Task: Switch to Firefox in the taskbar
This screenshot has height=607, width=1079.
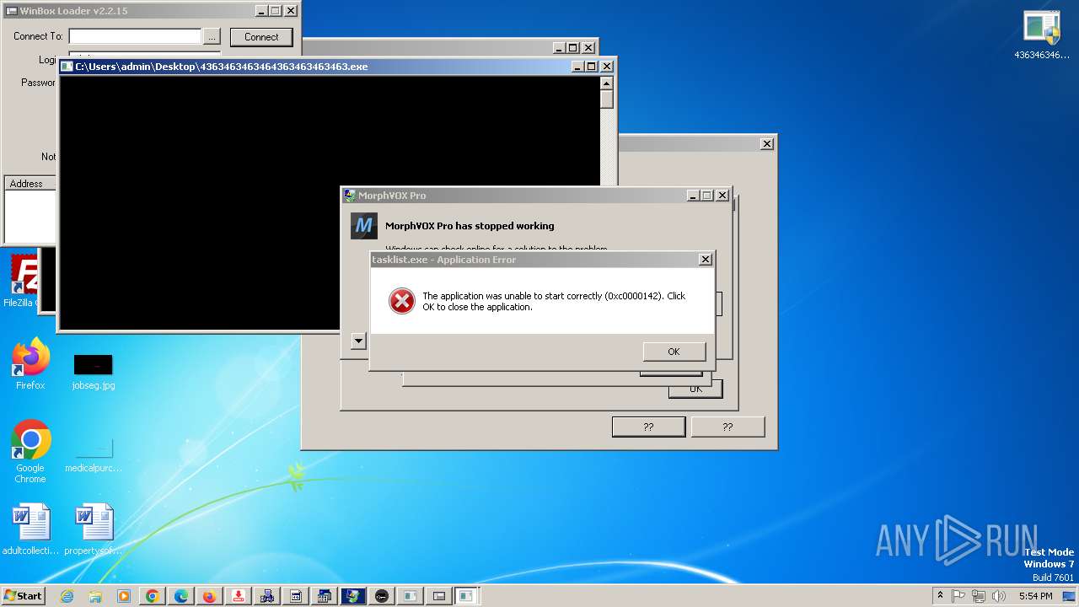Action: [209, 596]
